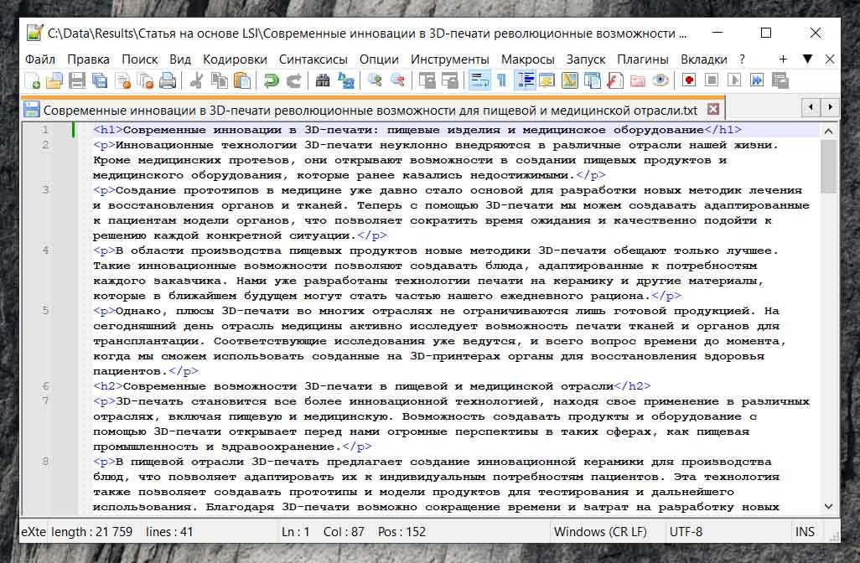Click the Cut scissors icon

[197, 80]
